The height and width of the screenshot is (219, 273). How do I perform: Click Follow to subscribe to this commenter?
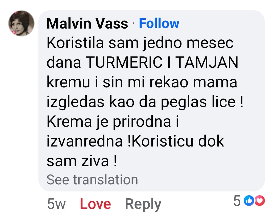[159, 23]
